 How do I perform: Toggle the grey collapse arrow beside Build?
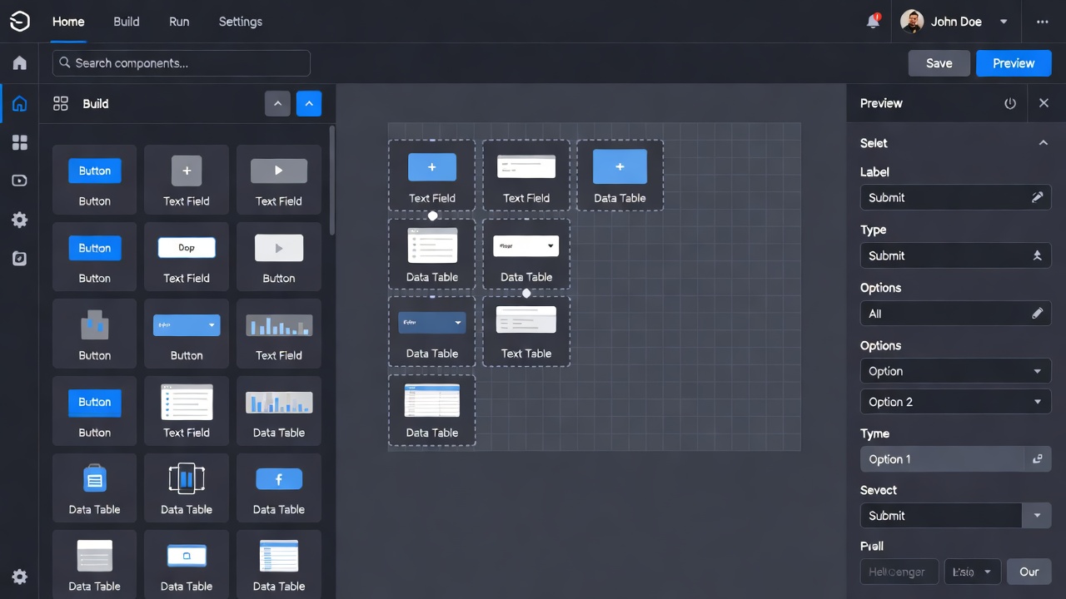277,103
